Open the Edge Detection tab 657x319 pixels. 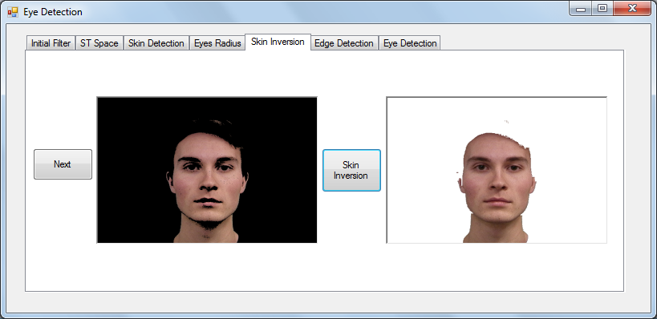tap(344, 43)
